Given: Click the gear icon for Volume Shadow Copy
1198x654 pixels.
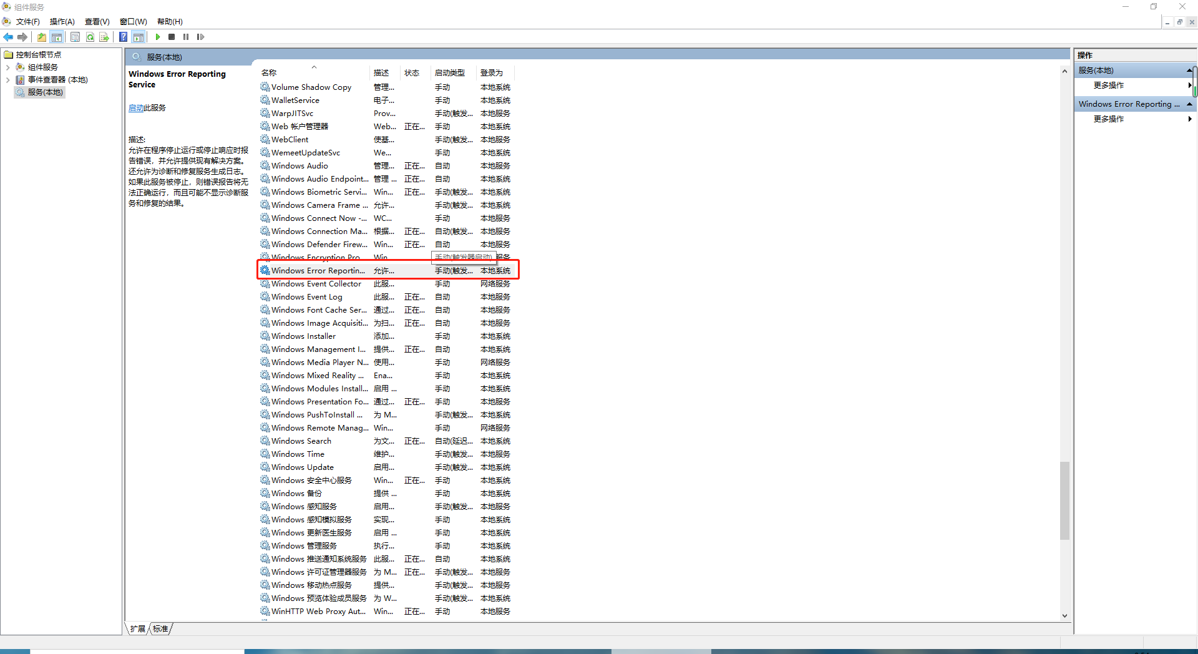Looking at the screenshot, I should click(265, 87).
